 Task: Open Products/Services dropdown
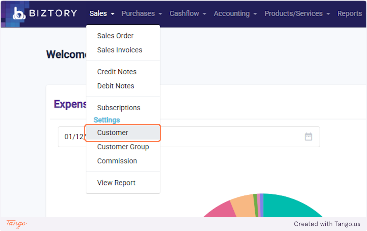pyautogui.click(x=297, y=13)
